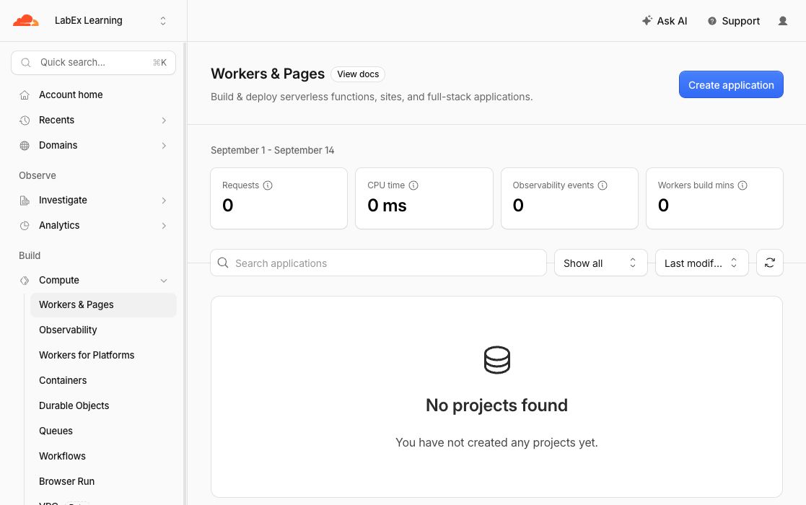Focus the Quick search field
806x505 pixels.
tap(93, 63)
